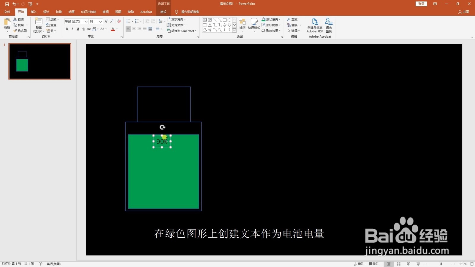Open Shape Effects (形状效果)
The width and height of the screenshot is (475, 267).
coord(271,31)
